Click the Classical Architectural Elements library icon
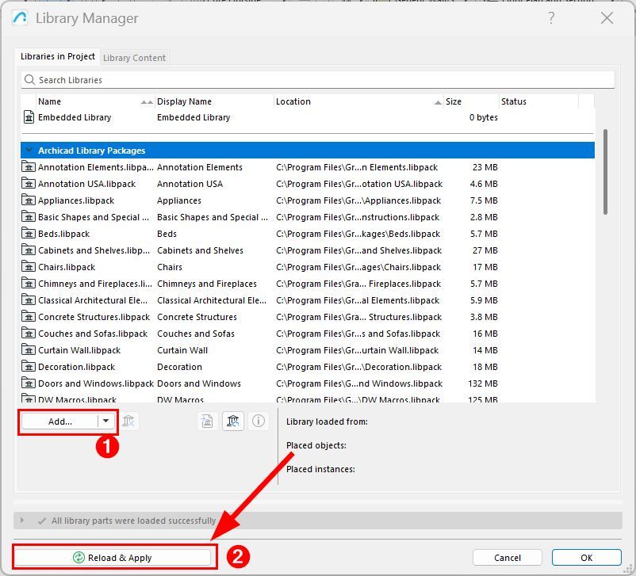 (x=29, y=299)
